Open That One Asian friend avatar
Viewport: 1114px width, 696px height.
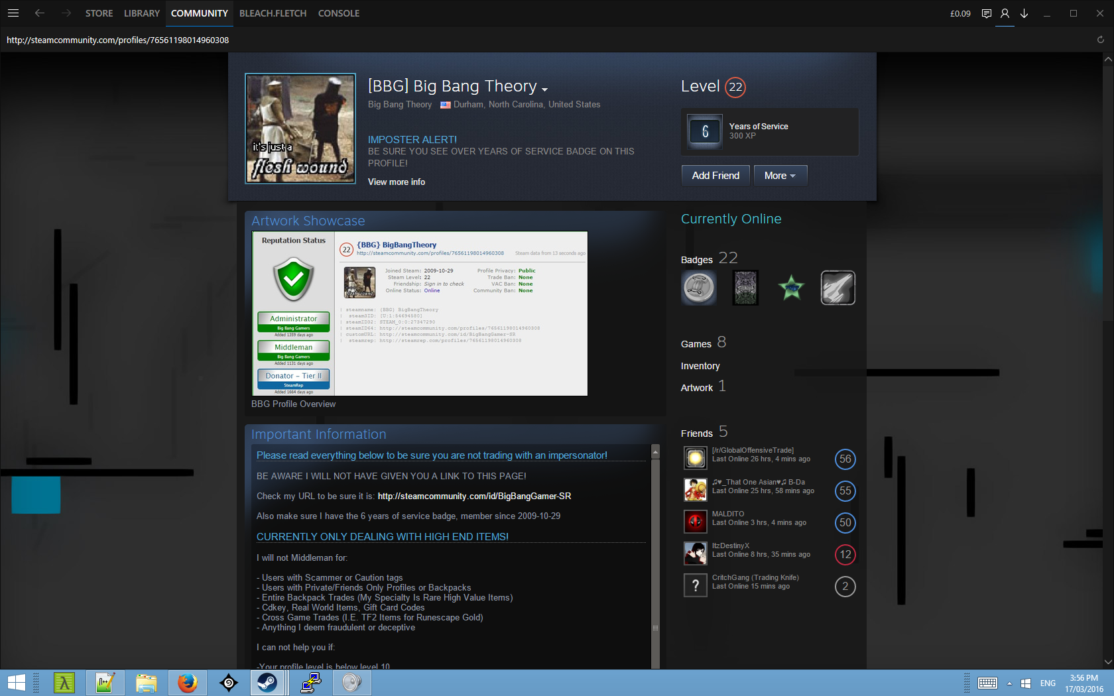click(696, 490)
